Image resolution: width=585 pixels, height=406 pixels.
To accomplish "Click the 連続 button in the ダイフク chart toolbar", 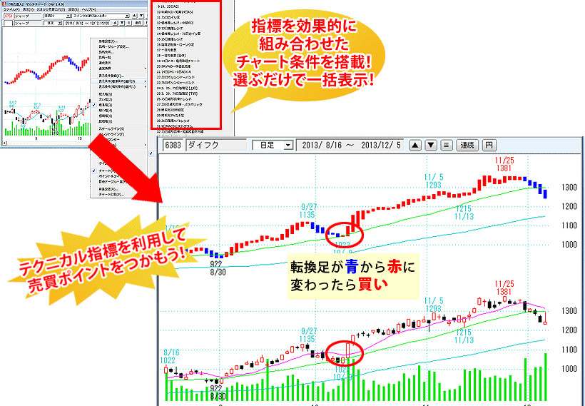I will coord(467,145).
